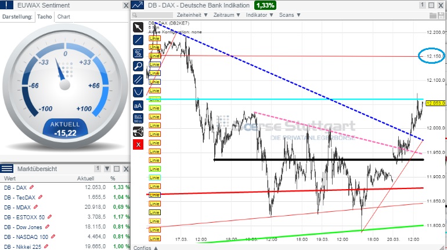Select the curve arc drawing tool

[138, 92]
